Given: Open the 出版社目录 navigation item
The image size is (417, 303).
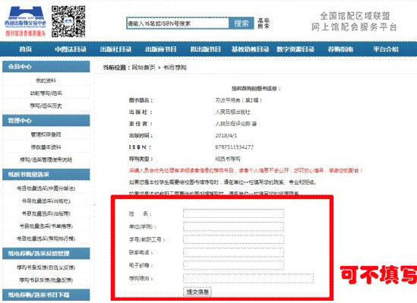Looking at the screenshot, I should [115, 49].
